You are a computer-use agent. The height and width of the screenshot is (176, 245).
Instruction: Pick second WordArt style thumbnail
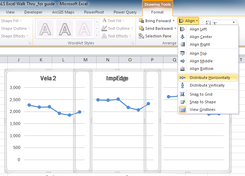click(65, 28)
